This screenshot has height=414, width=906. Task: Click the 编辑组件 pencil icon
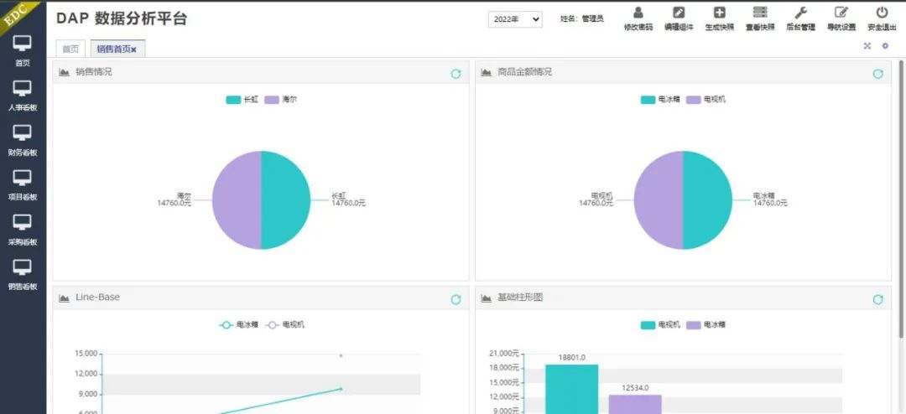coord(679,12)
